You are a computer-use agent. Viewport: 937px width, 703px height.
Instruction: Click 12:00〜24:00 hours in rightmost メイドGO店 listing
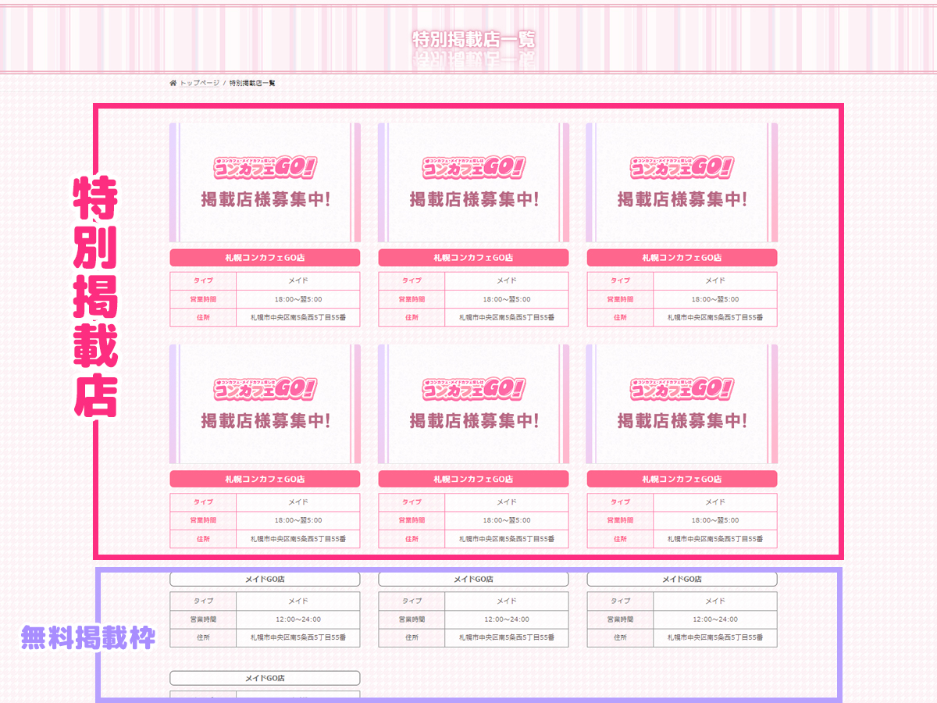715,619
